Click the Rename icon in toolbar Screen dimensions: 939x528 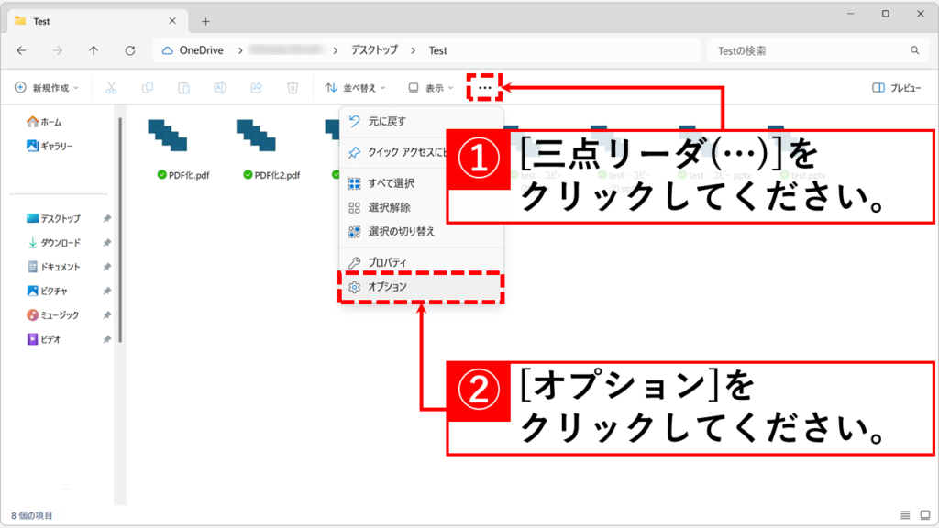[220, 88]
